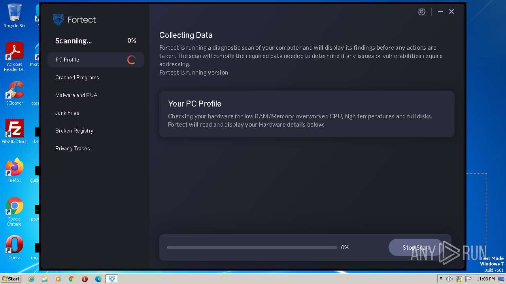Open the network tray icon

459,279
